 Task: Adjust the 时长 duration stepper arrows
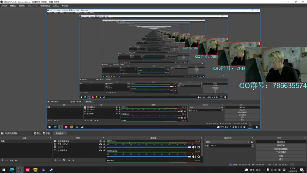[x=253, y=146]
